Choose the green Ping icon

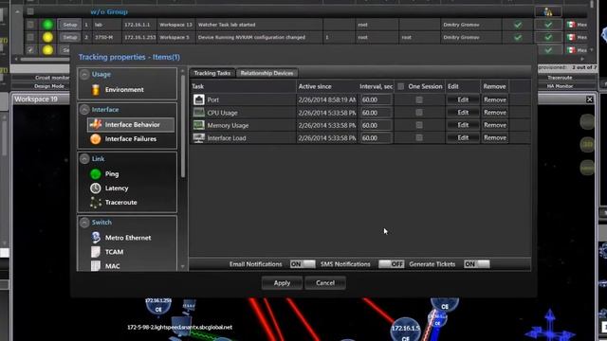(96, 174)
